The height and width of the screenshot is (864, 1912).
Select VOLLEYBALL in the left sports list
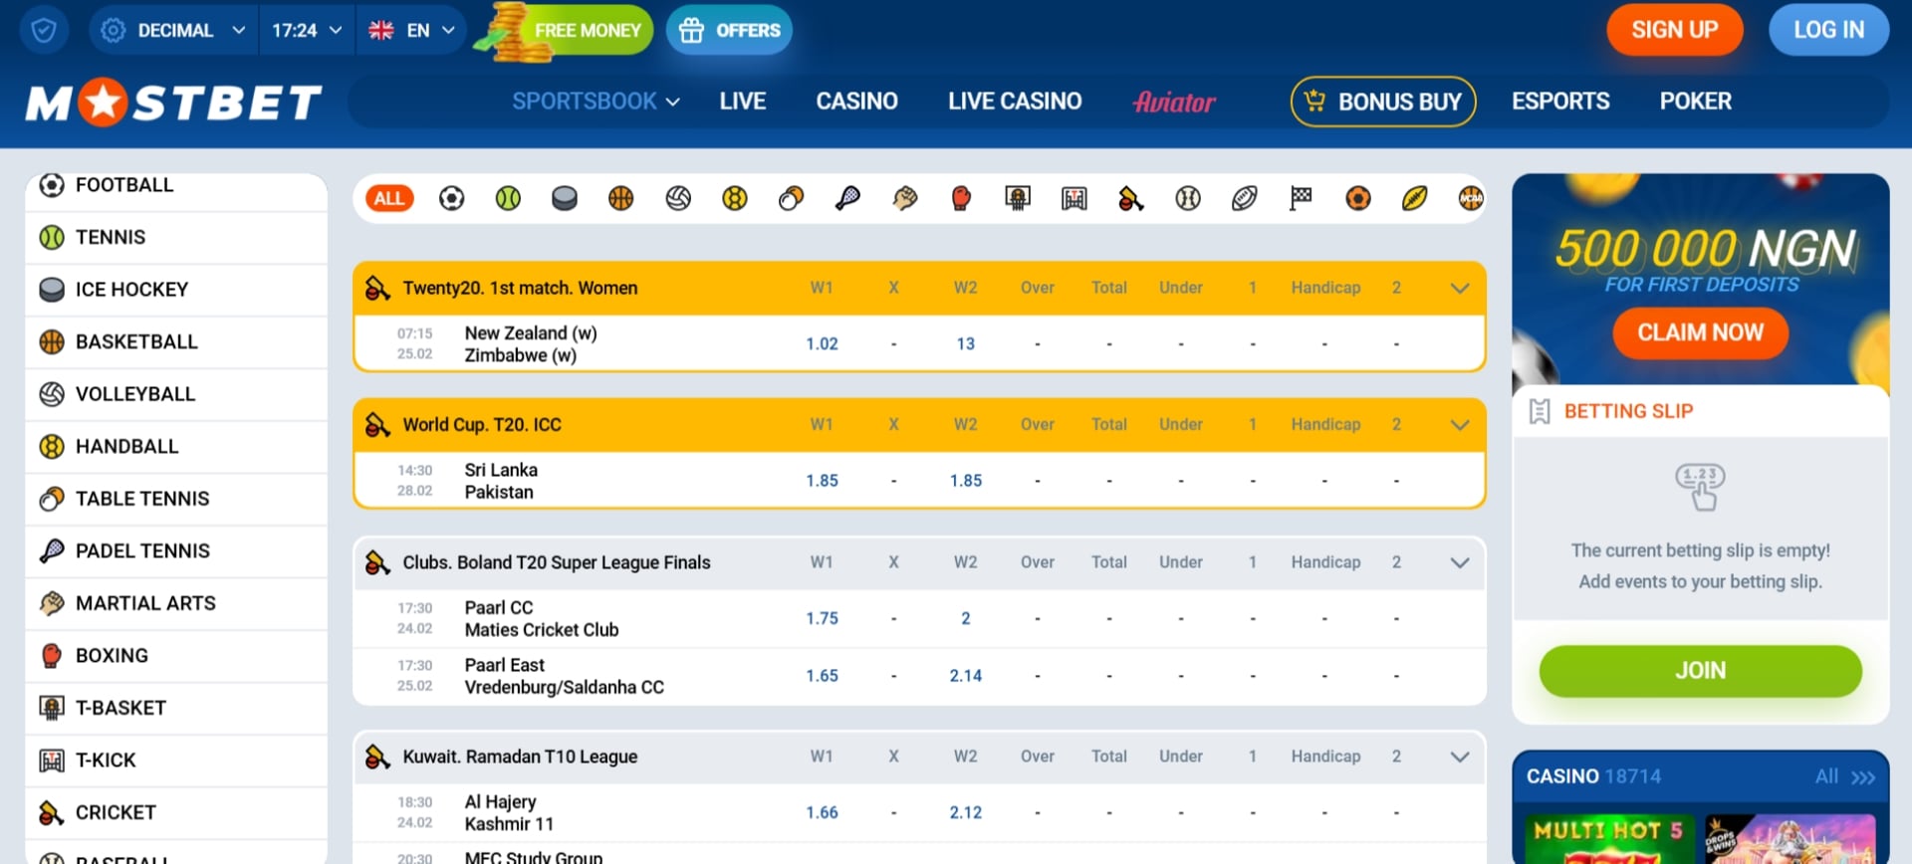[x=176, y=394]
